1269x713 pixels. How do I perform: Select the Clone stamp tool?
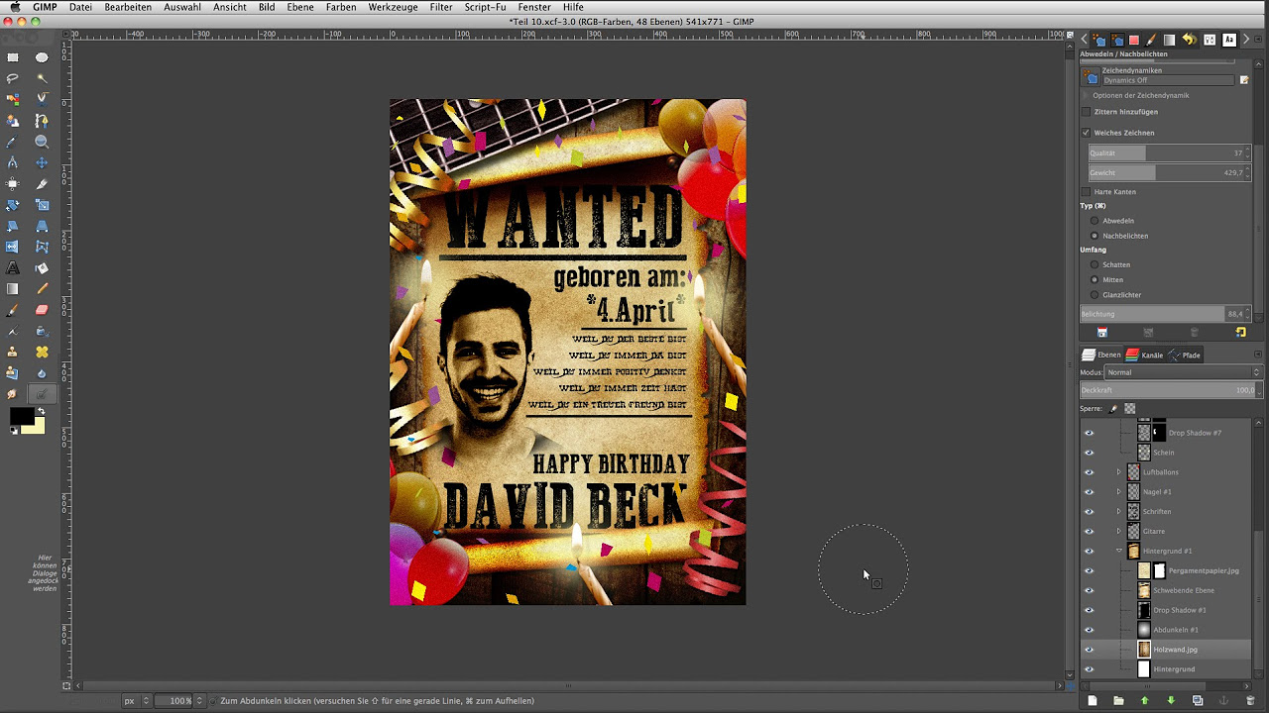(x=13, y=352)
